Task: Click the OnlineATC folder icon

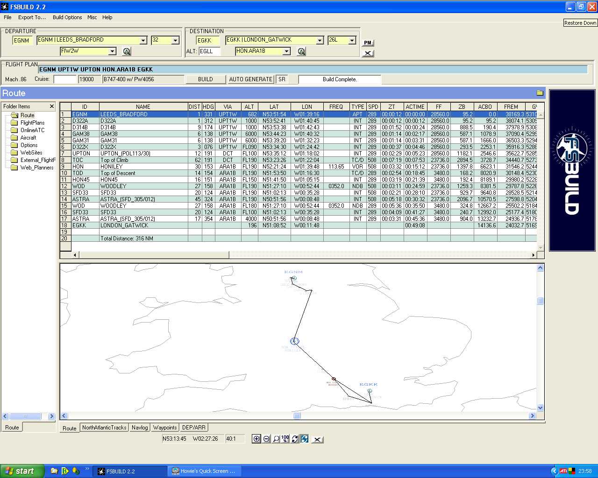Action: pyautogui.click(x=14, y=130)
